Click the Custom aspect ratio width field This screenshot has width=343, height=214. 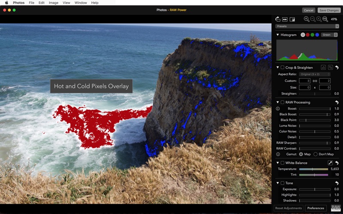pyautogui.click(x=304, y=81)
